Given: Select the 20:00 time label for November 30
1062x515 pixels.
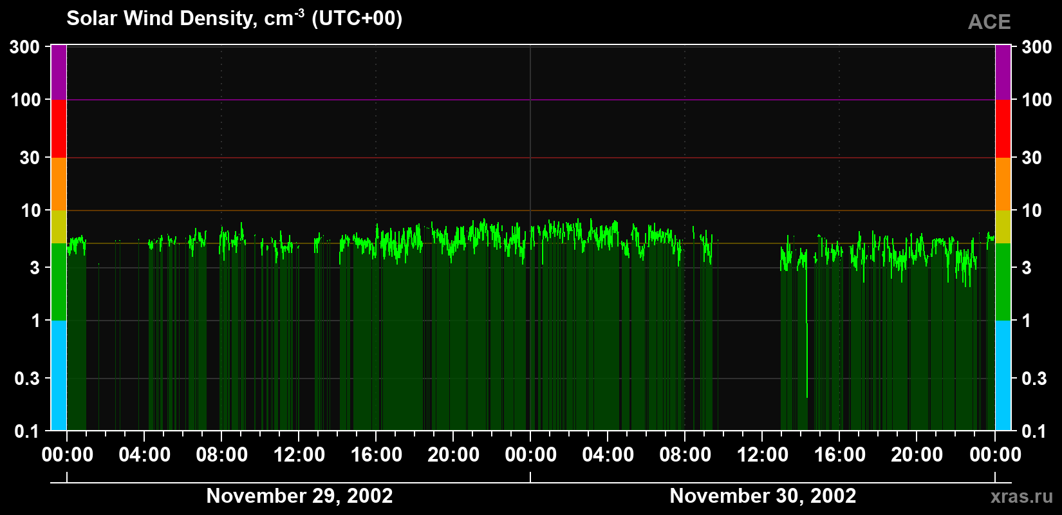Looking at the screenshot, I should (x=917, y=454).
